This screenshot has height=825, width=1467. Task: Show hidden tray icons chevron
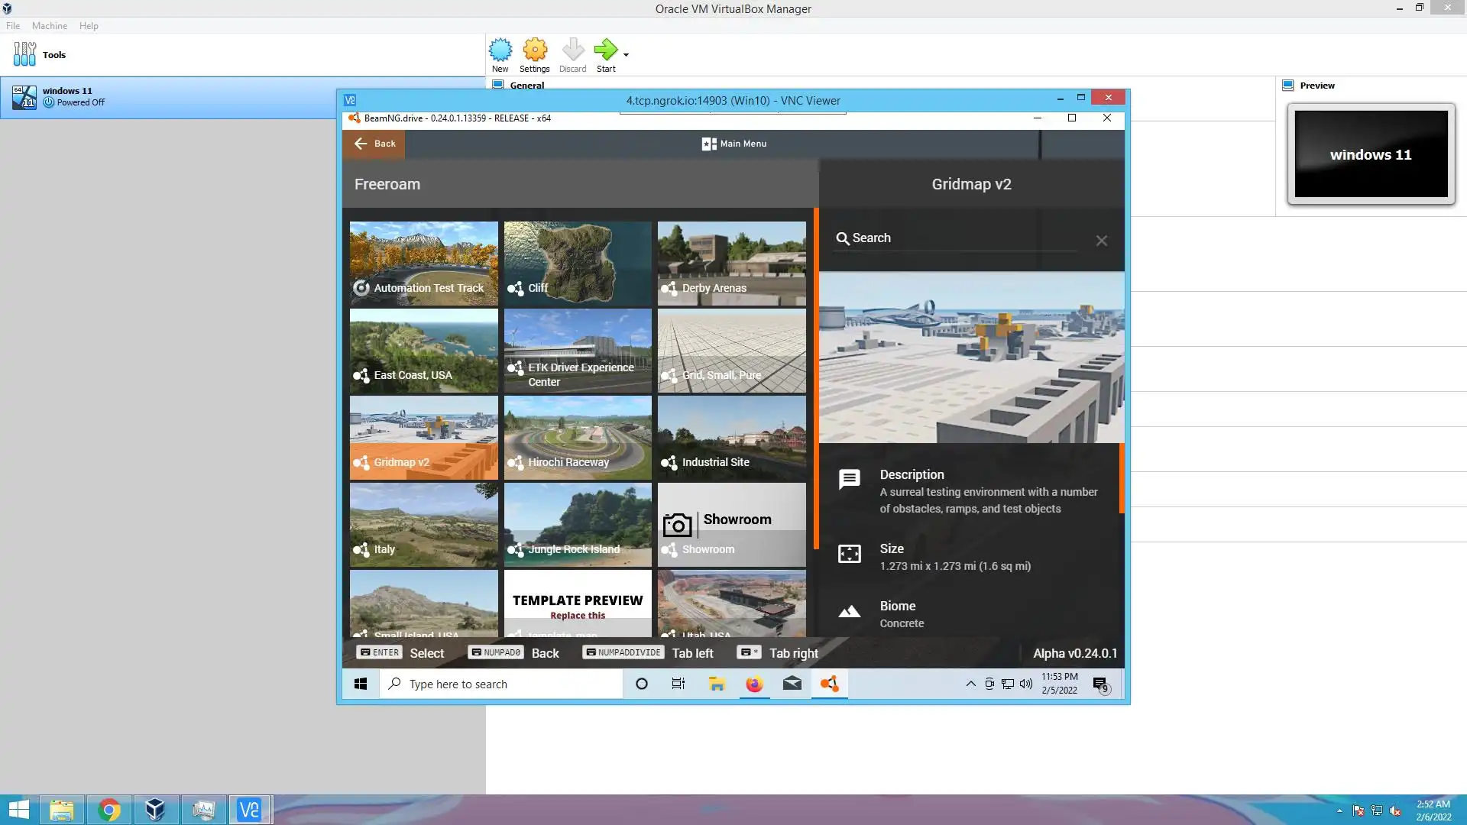(x=970, y=684)
